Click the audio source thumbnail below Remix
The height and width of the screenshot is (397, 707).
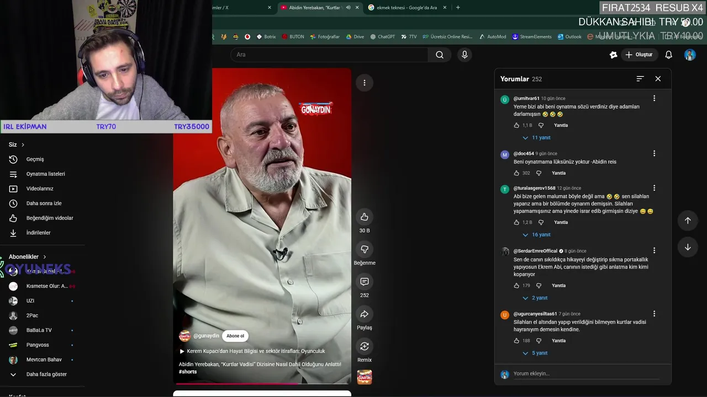click(x=364, y=377)
